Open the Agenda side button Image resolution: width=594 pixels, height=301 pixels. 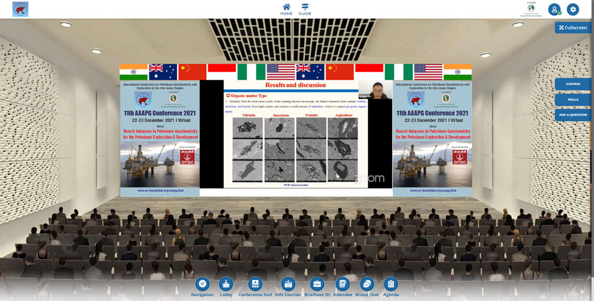click(x=573, y=84)
